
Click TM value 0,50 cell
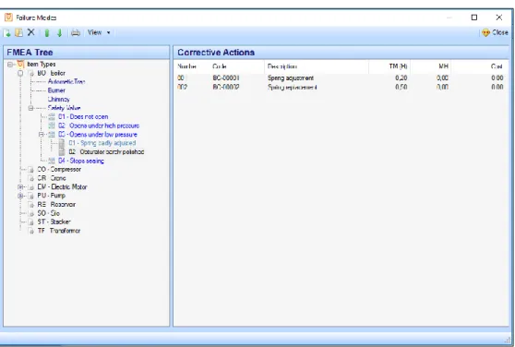401,87
